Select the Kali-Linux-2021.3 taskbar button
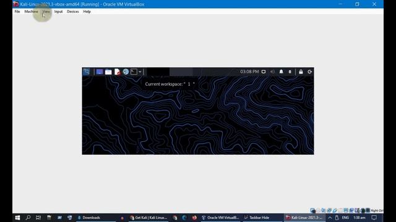 (x=304, y=218)
